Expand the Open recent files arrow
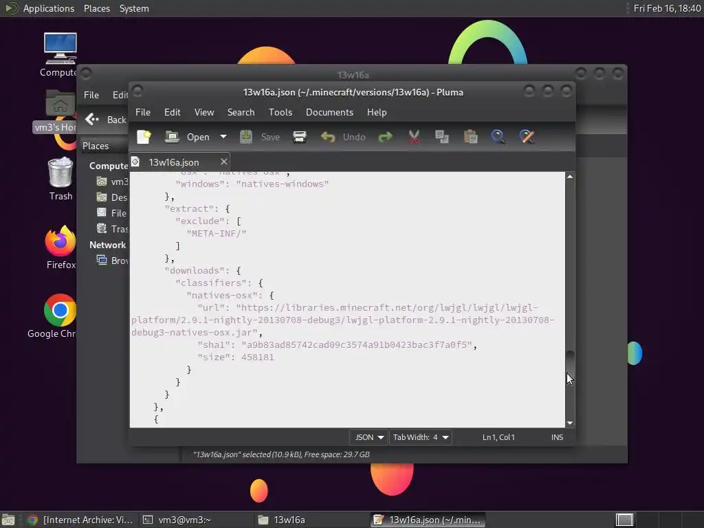The width and height of the screenshot is (704, 528). [223, 137]
